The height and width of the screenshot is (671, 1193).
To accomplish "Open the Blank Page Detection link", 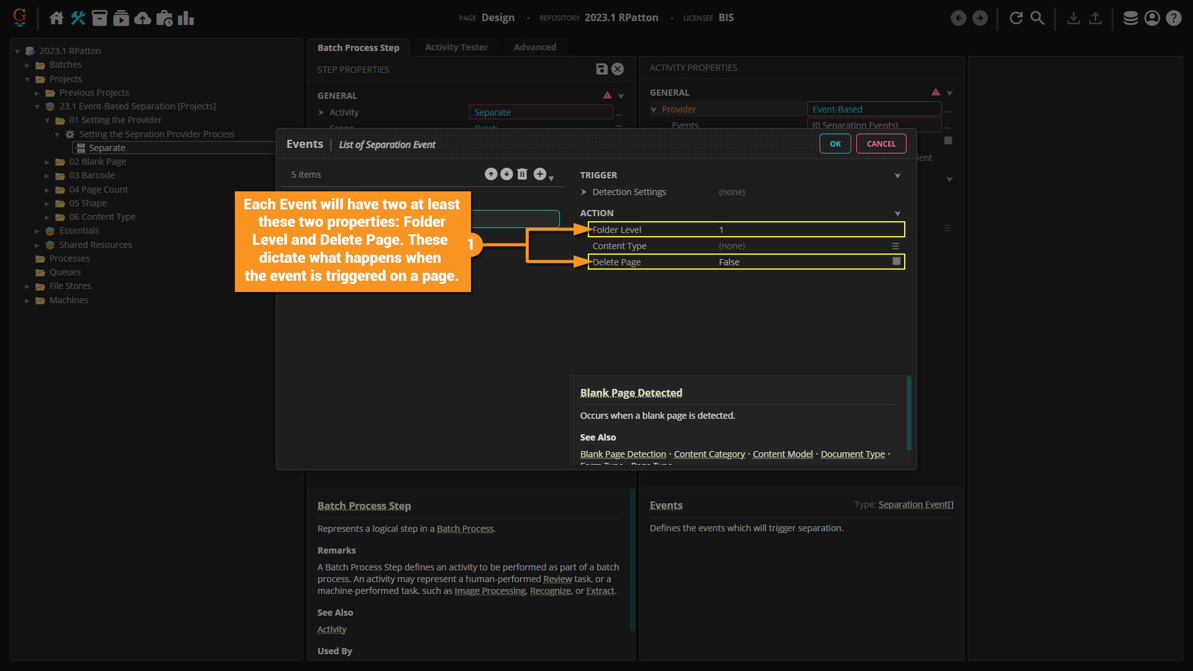I will pos(623,454).
